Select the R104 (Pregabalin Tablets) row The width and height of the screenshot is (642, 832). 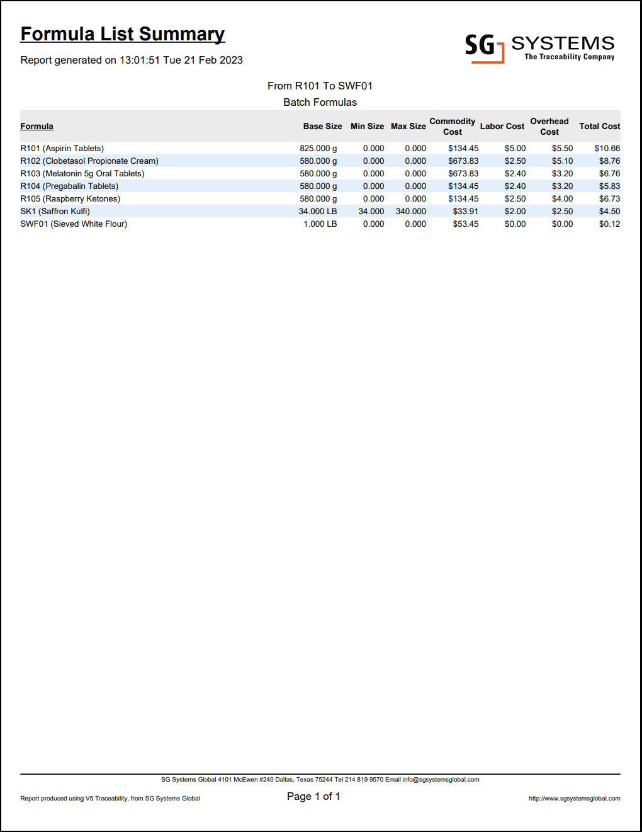click(320, 186)
